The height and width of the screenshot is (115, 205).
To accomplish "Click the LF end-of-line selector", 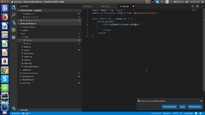I will [181, 113].
